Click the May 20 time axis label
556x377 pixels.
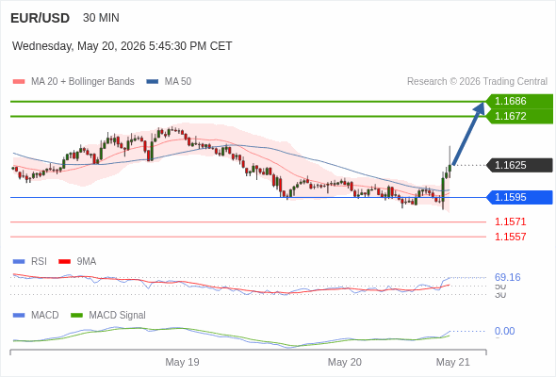tap(345, 362)
